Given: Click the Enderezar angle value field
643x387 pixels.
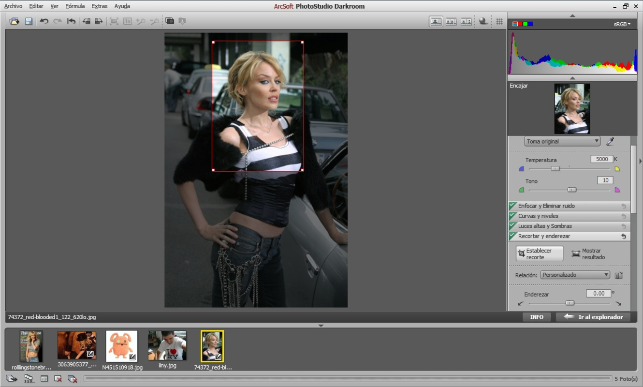Looking at the screenshot, I should pos(599,293).
